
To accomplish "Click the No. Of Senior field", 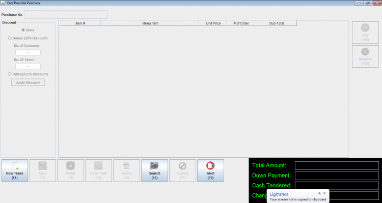I will point(28,67).
